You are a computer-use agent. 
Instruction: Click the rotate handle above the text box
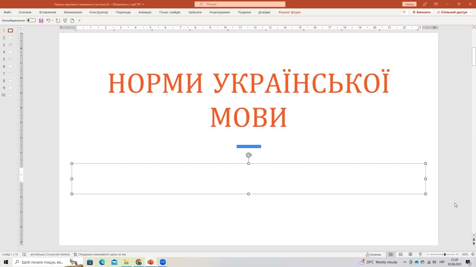pos(249,155)
